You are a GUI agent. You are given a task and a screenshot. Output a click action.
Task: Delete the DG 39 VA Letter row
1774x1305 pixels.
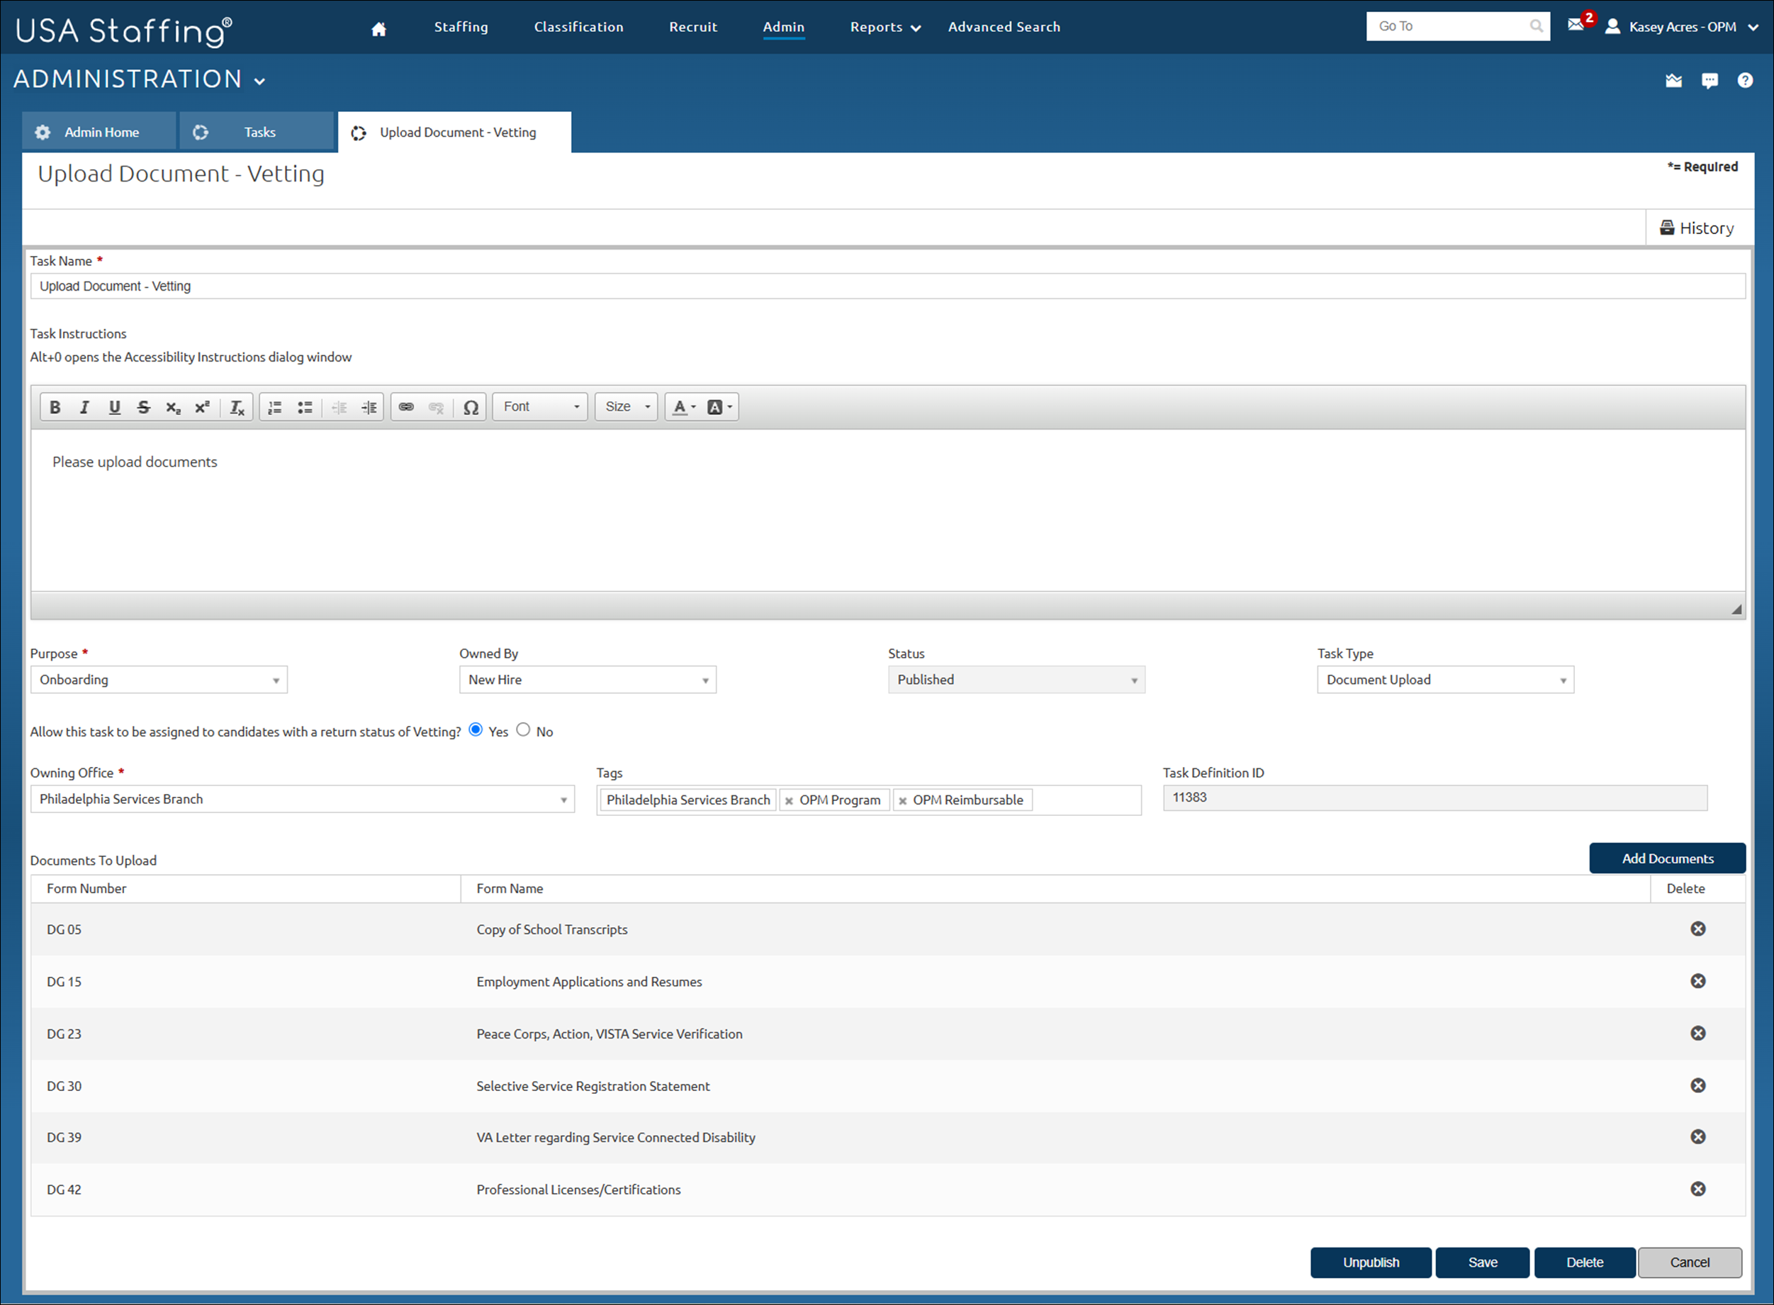coord(1697,1137)
